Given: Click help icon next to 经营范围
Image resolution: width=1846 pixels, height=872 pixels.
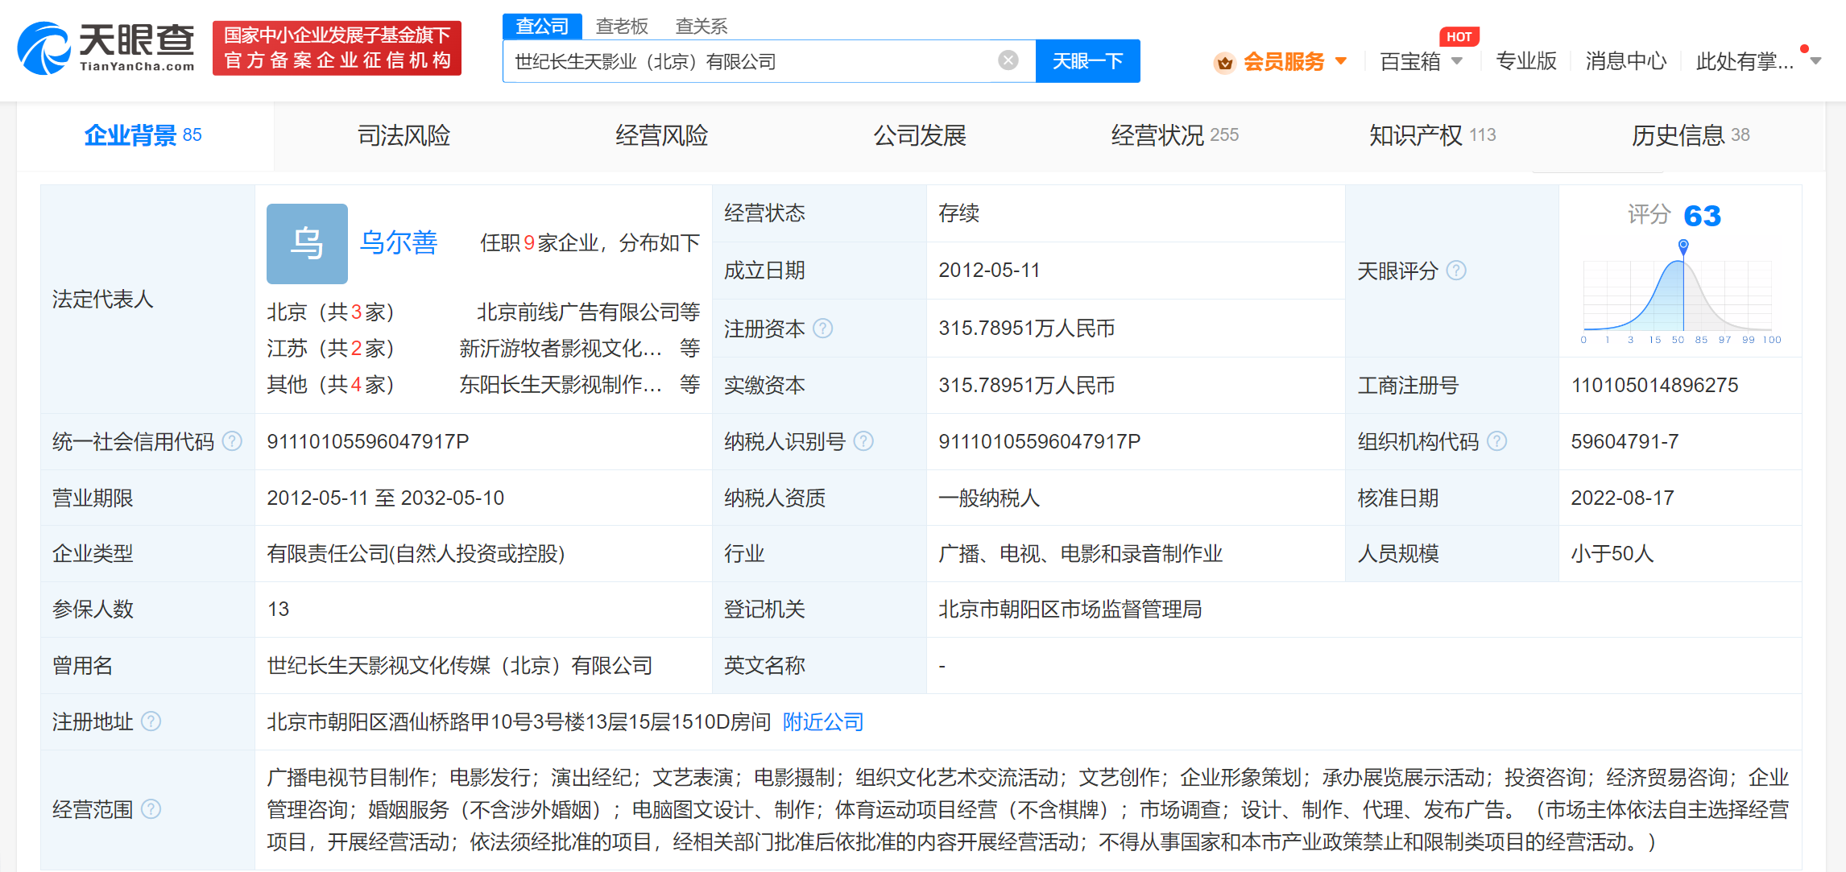Looking at the screenshot, I should pyautogui.click(x=151, y=809).
